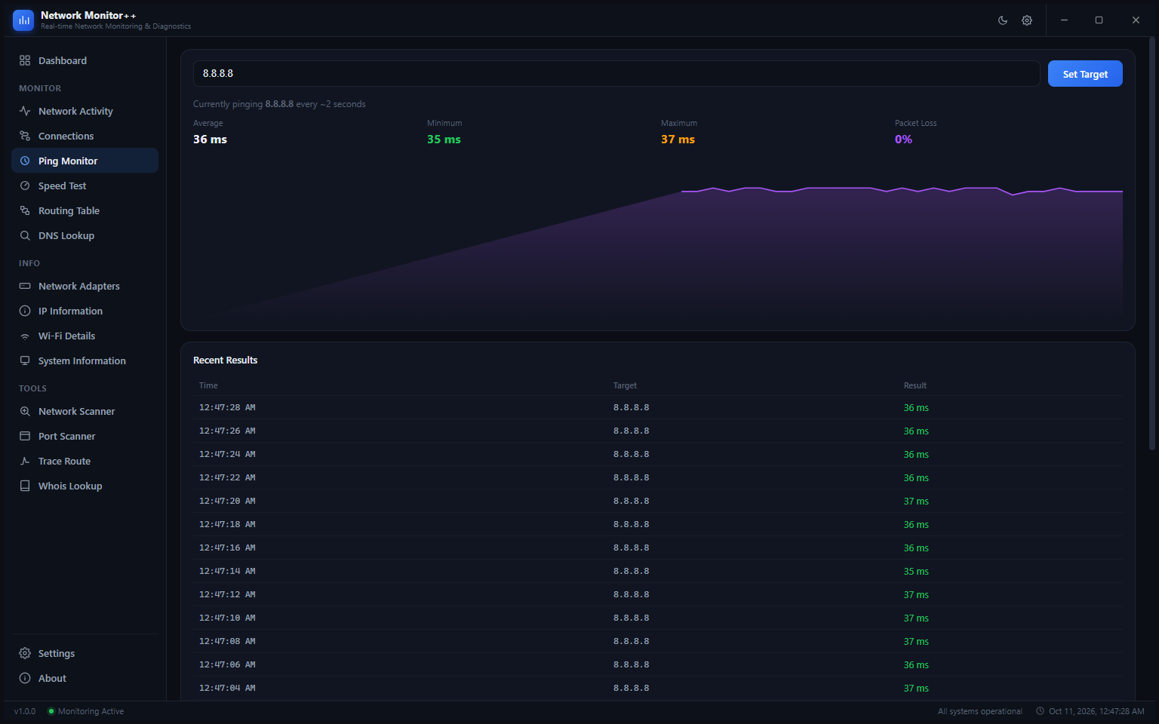Click the Trace Route icon
The height and width of the screenshot is (724, 1159).
(25, 461)
